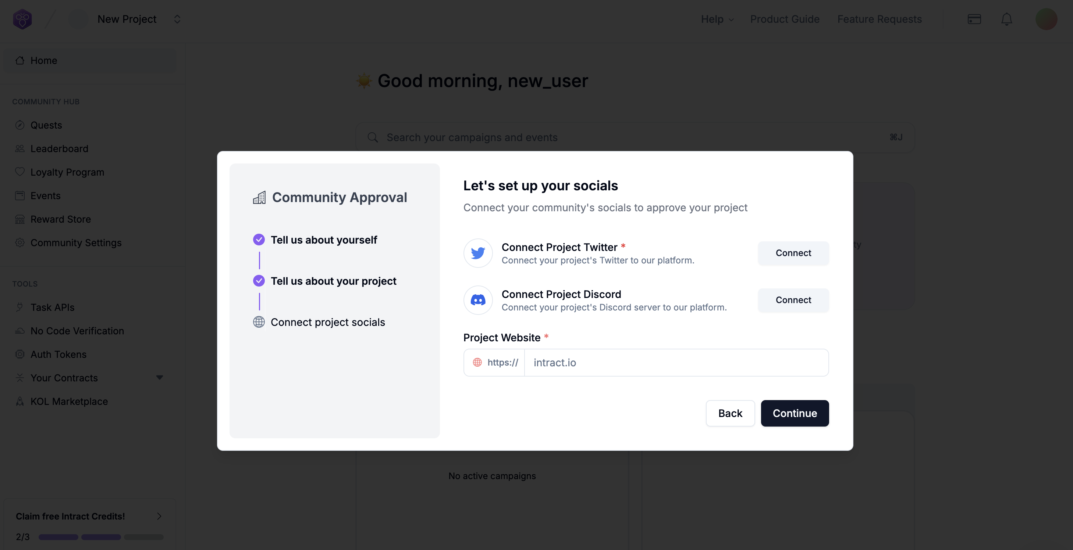
Task: Click the search magnifier icon
Action: click(373, 137)
